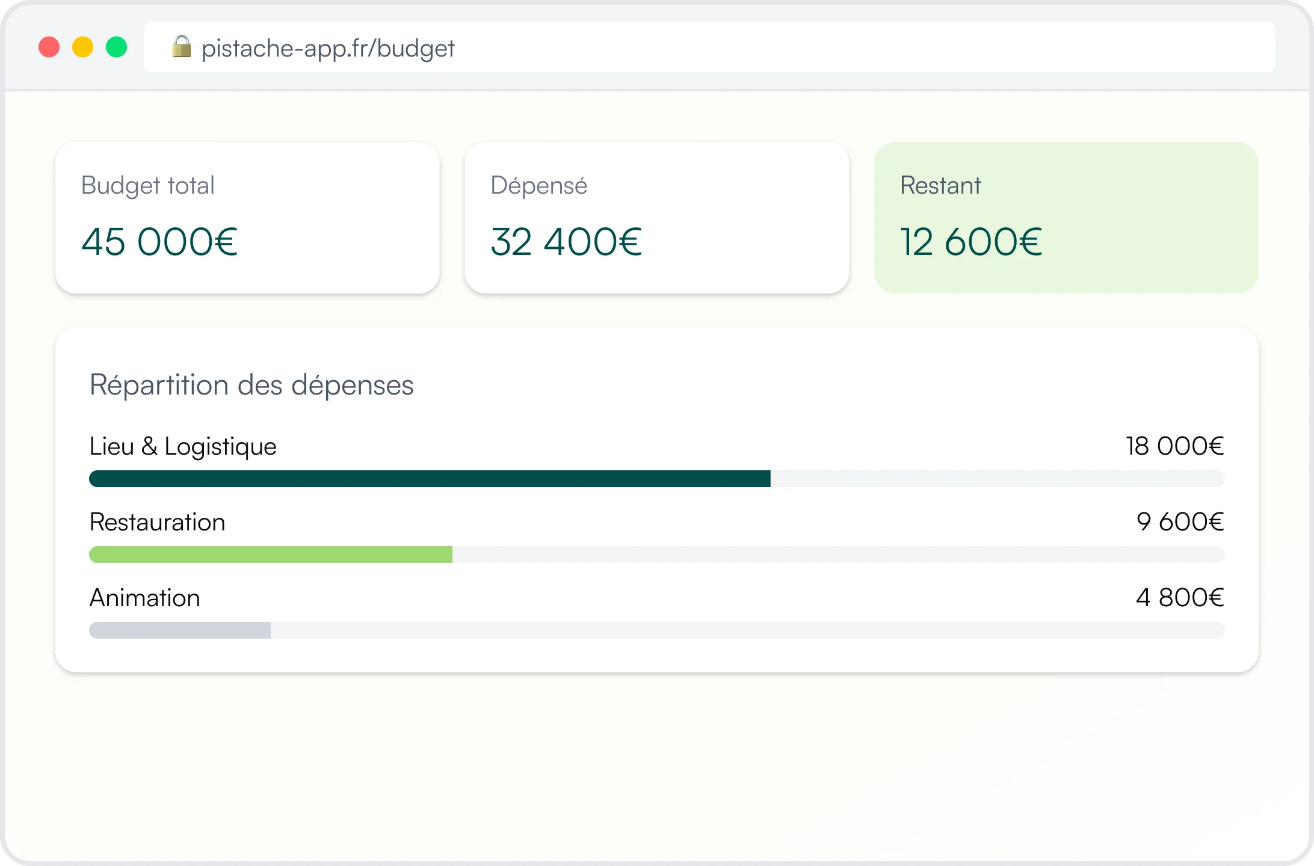Click the padlock security icon in address bar
This screenshot has width=1314, height=866.
click(x=182, y=47)
